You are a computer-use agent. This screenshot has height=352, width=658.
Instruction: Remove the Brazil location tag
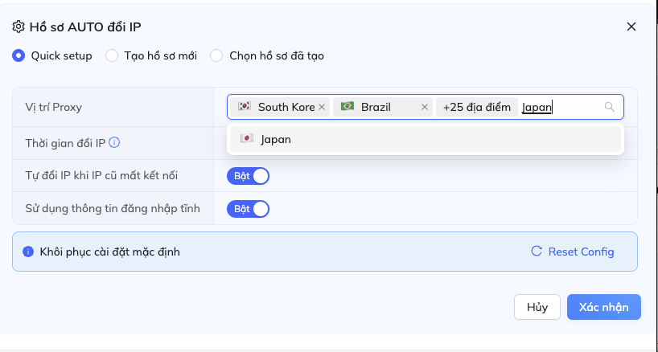coord(424,107)
